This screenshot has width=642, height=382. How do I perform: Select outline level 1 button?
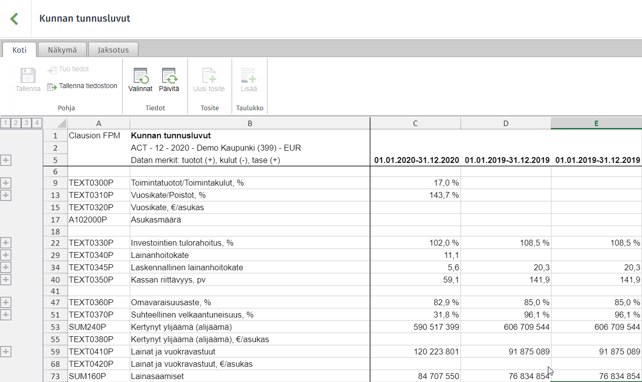pos(5,123)
